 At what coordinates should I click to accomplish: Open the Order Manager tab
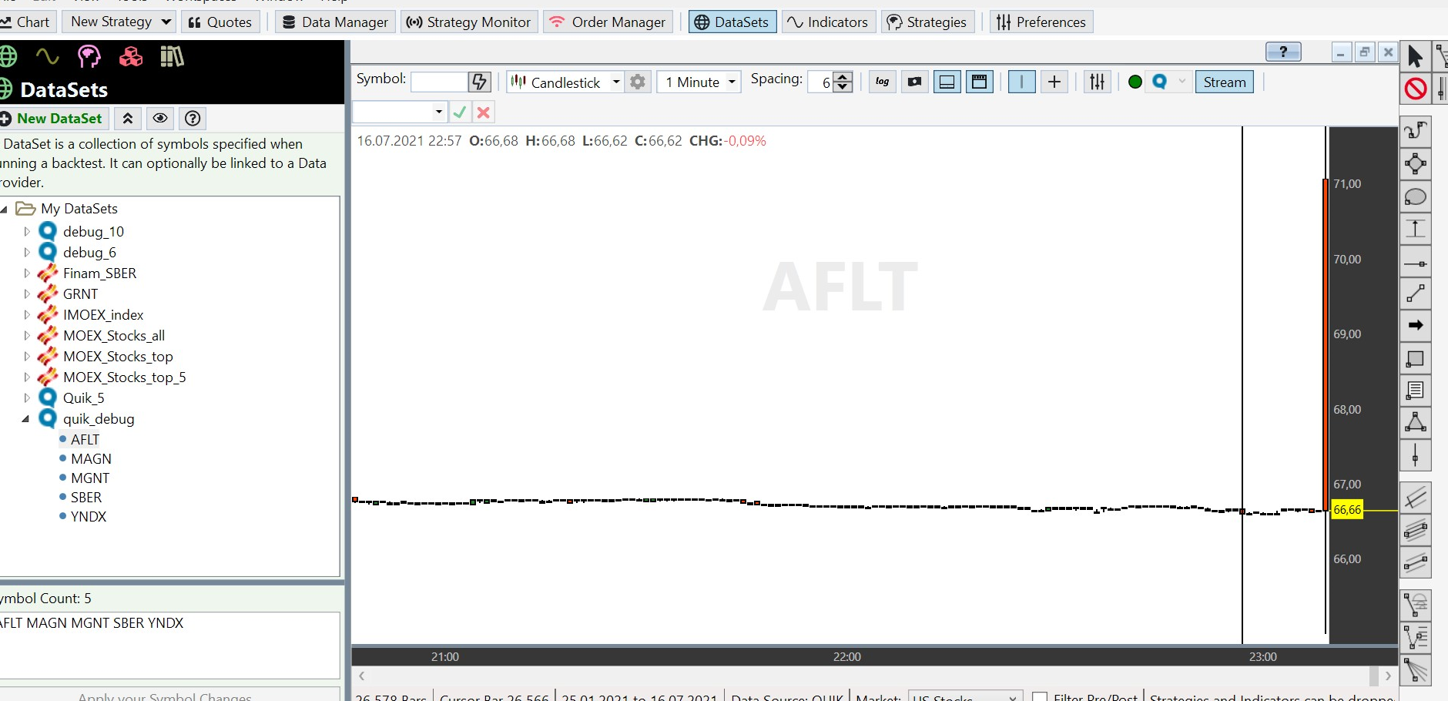pos(608,22)
